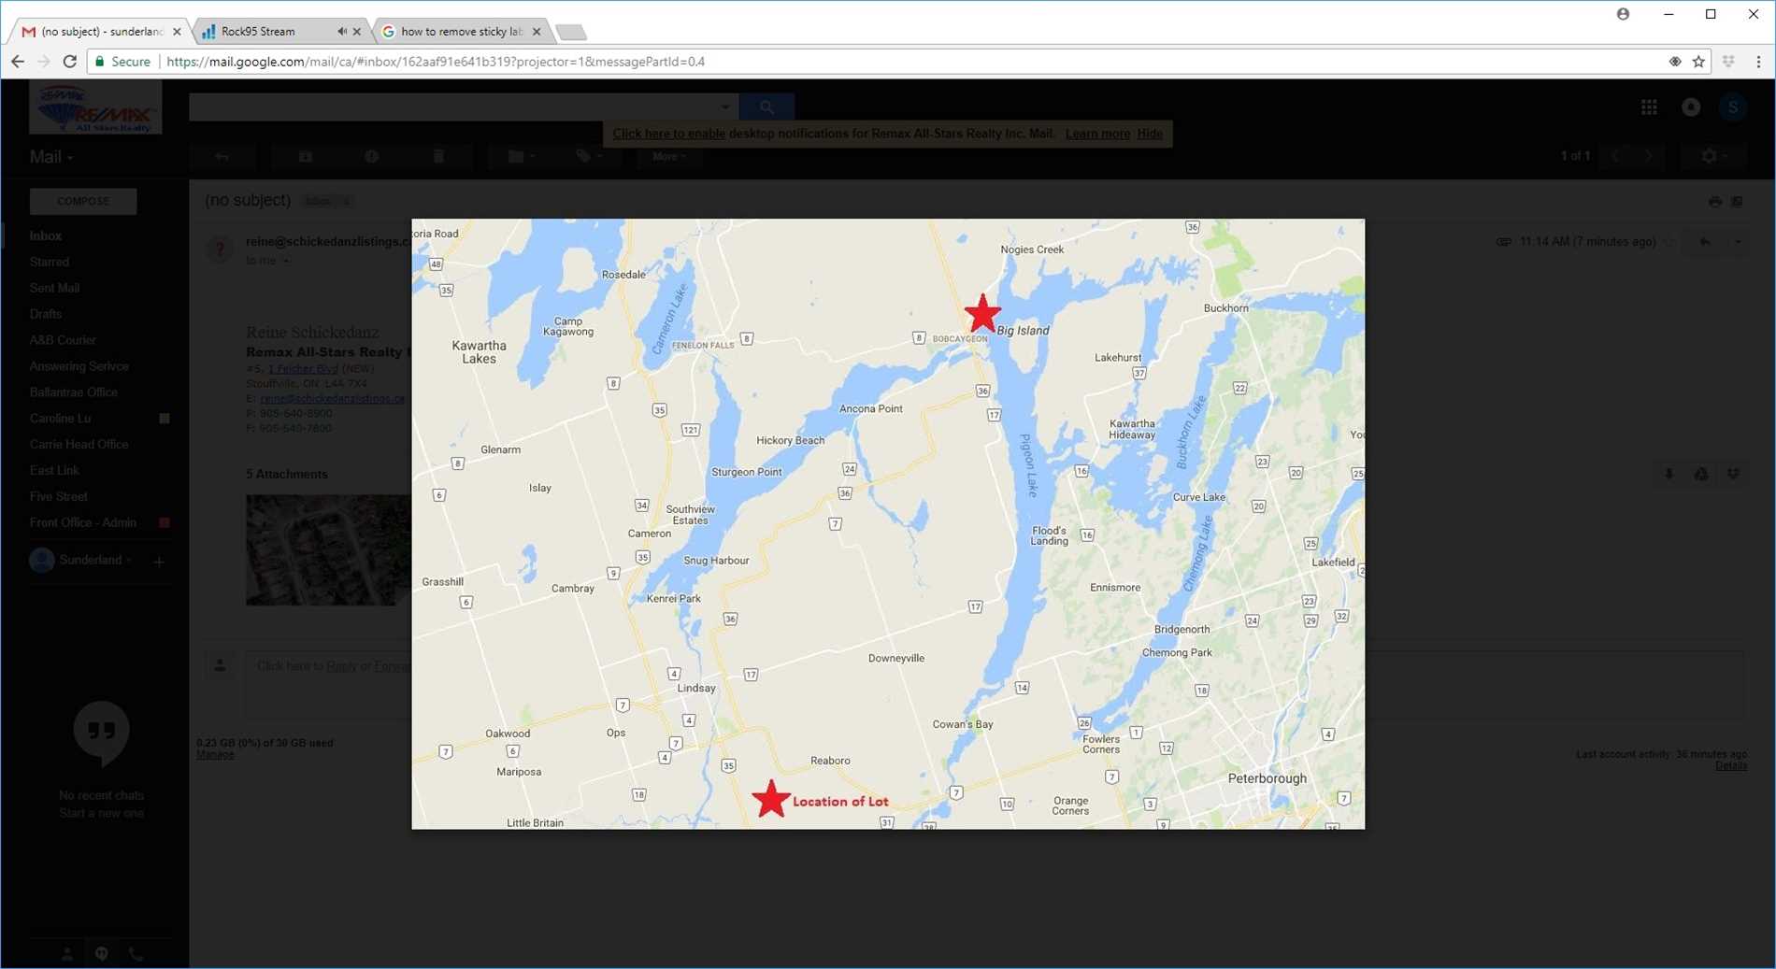Hide the desktop notifications banner

1150,134
